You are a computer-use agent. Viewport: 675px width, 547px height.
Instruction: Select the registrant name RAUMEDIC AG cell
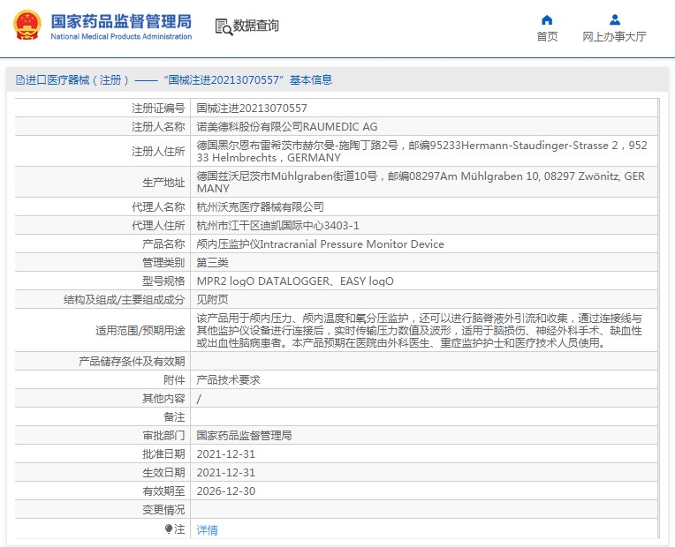(286, 127)
